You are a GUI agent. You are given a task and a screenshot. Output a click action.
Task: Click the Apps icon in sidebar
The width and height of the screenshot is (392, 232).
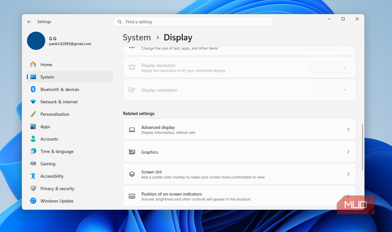tap(33, 126)
